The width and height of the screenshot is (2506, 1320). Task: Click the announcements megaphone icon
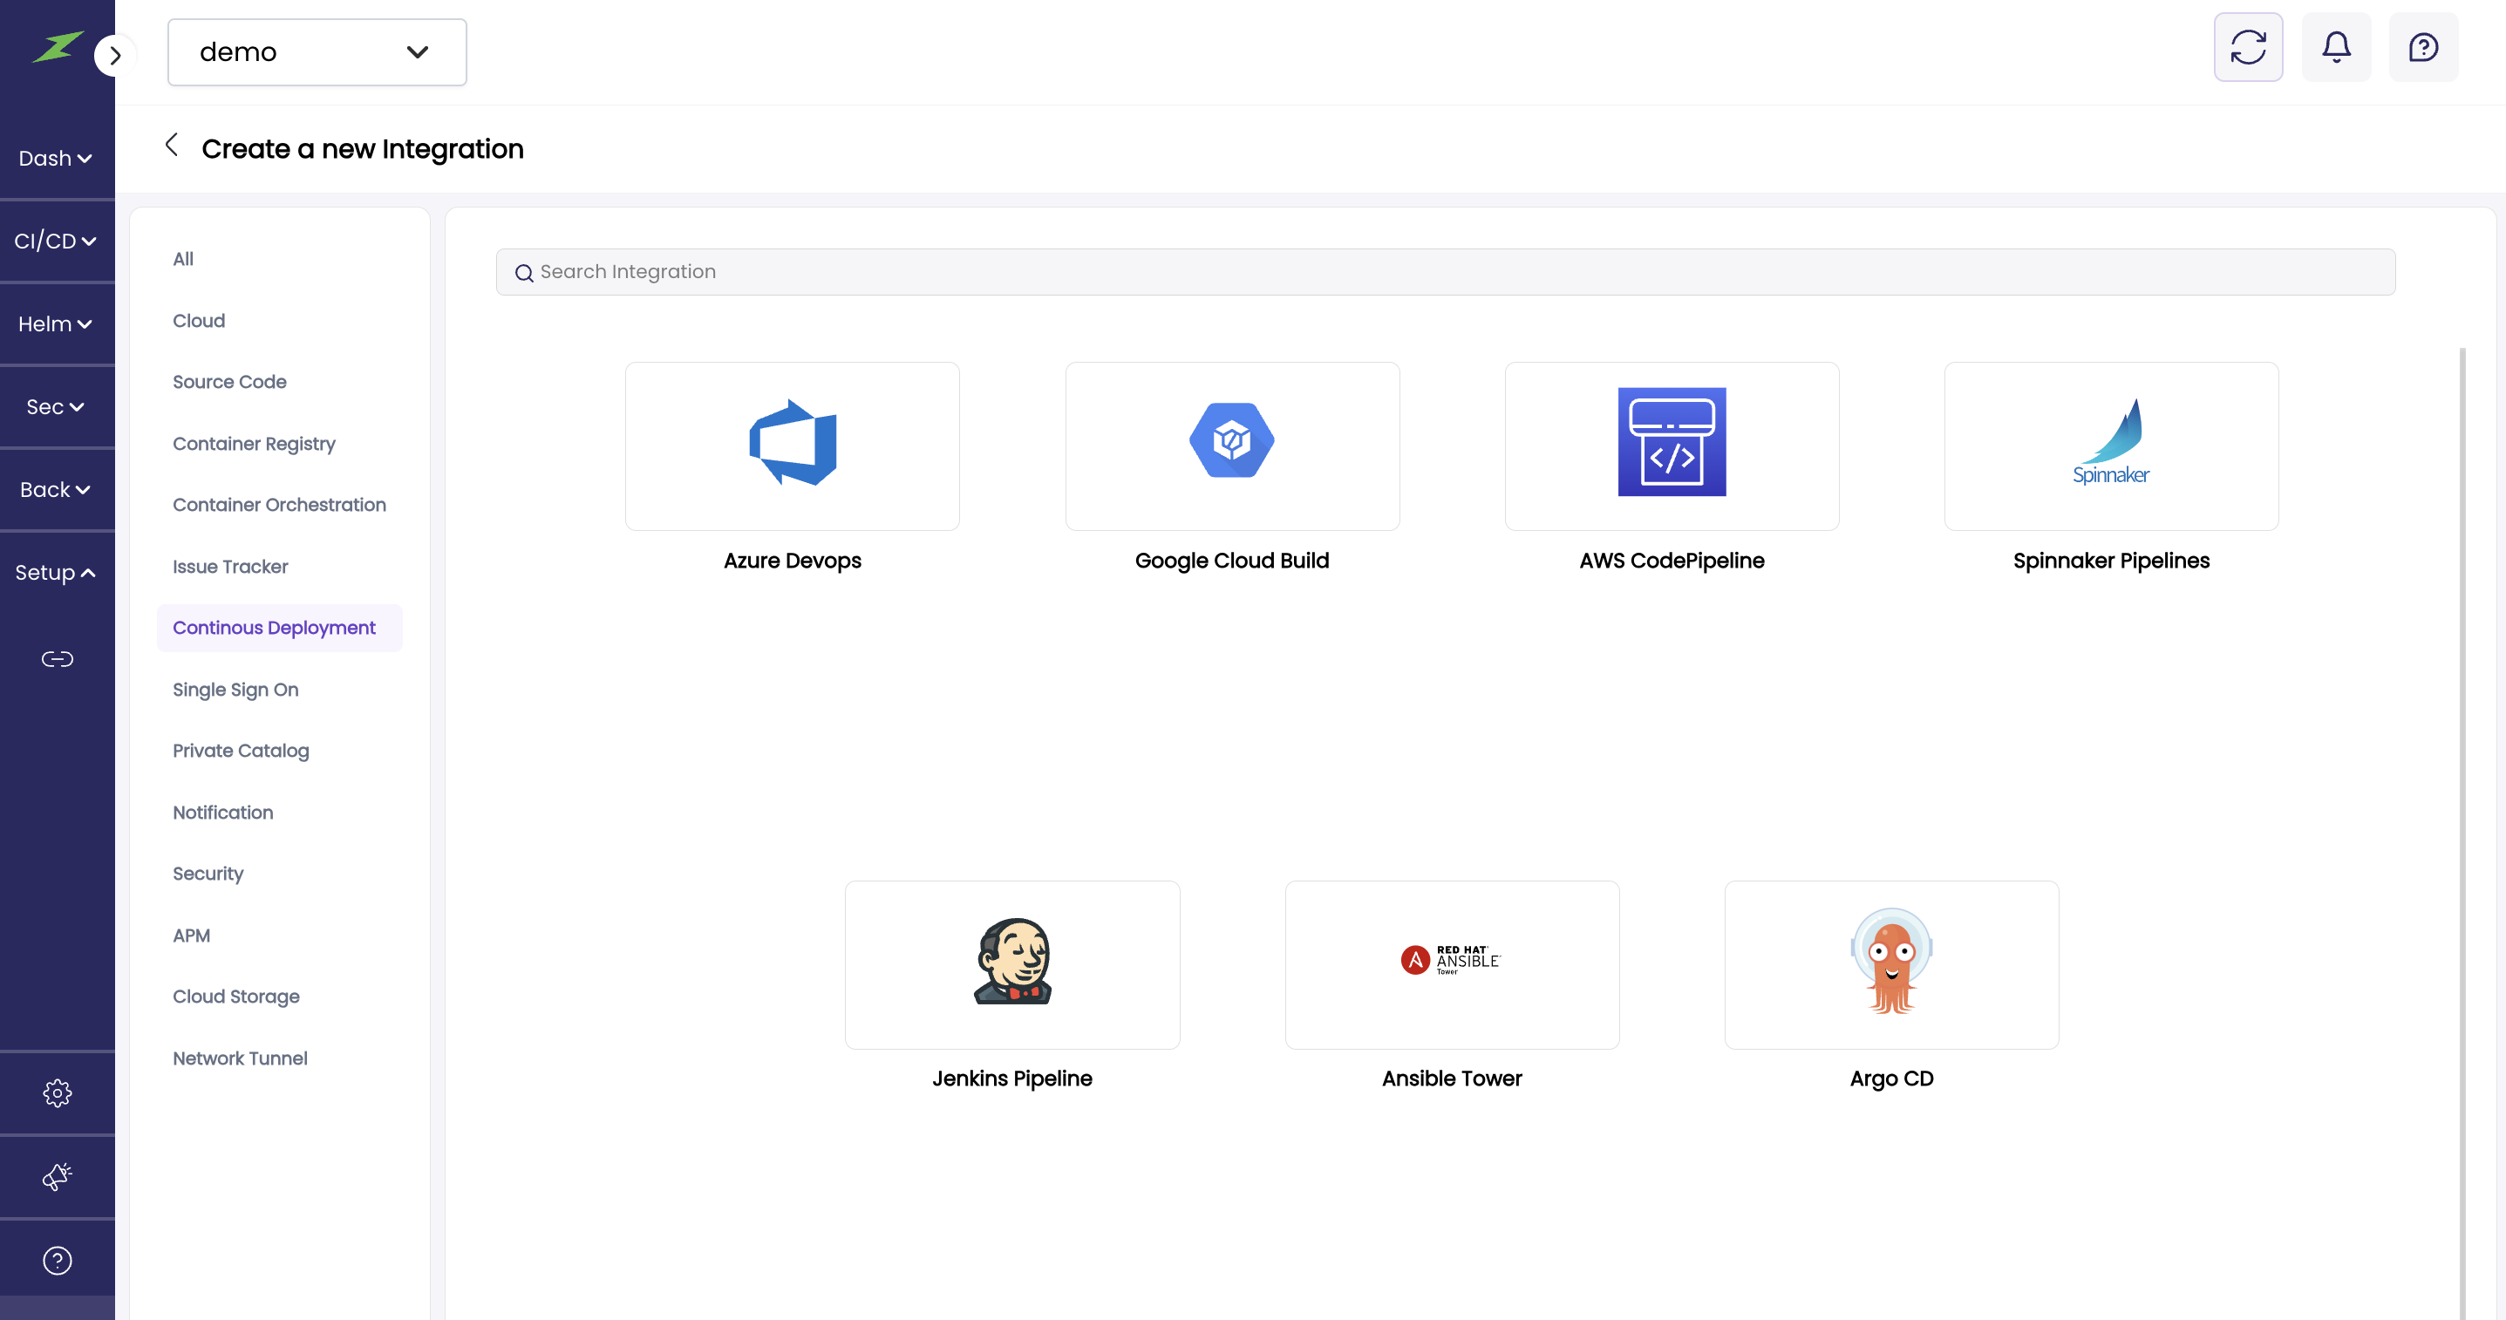click(58, 1177)
